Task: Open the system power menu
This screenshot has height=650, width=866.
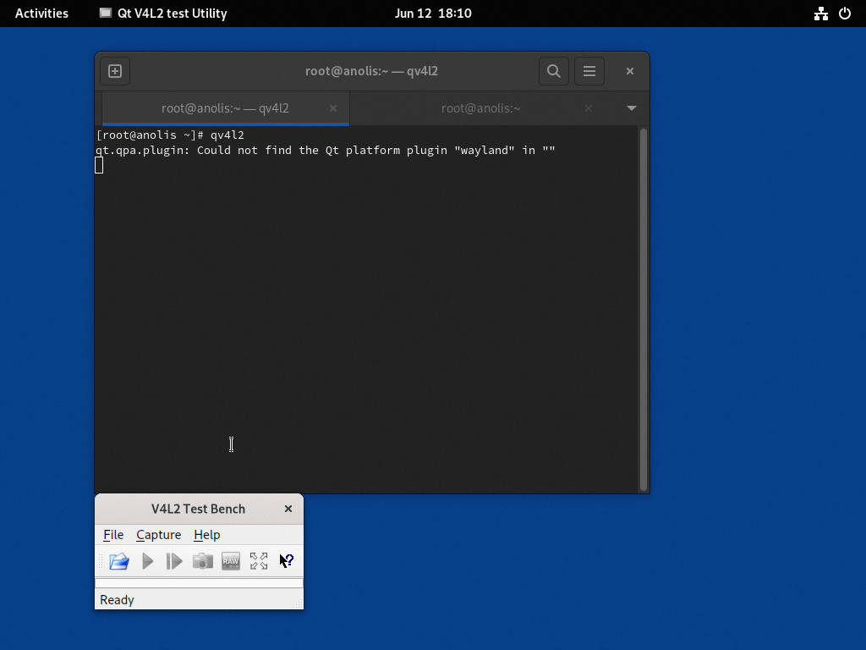Action: click(844, 14)
